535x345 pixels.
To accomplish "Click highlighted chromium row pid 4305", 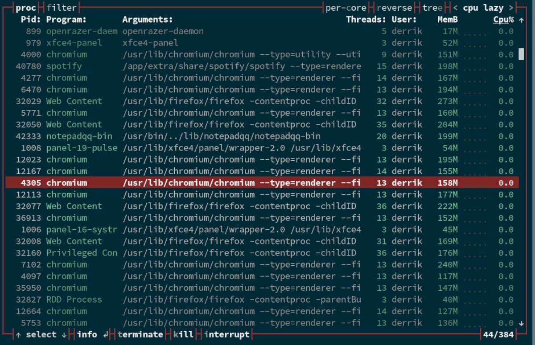I will [262, 183].
